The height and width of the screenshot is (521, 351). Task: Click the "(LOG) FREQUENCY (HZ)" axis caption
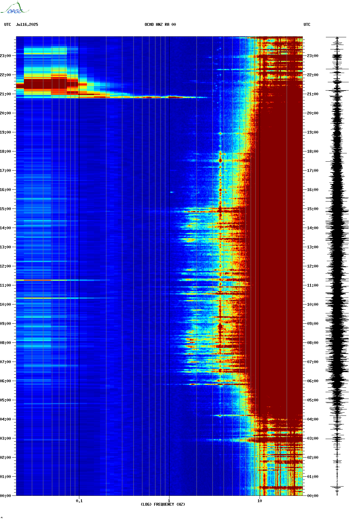(x=163, y=504)
